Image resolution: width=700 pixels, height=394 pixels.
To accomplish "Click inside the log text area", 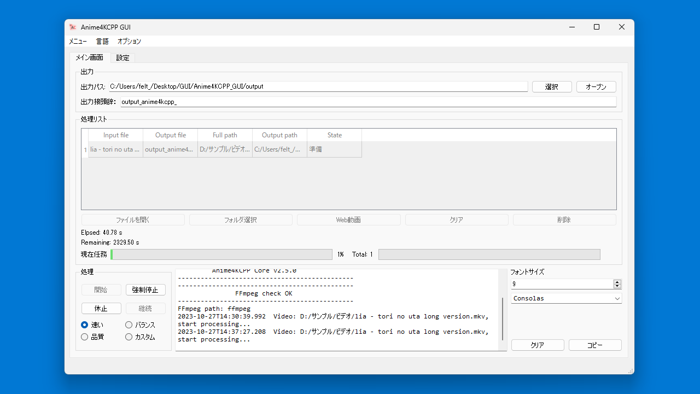I will [337, 310].
